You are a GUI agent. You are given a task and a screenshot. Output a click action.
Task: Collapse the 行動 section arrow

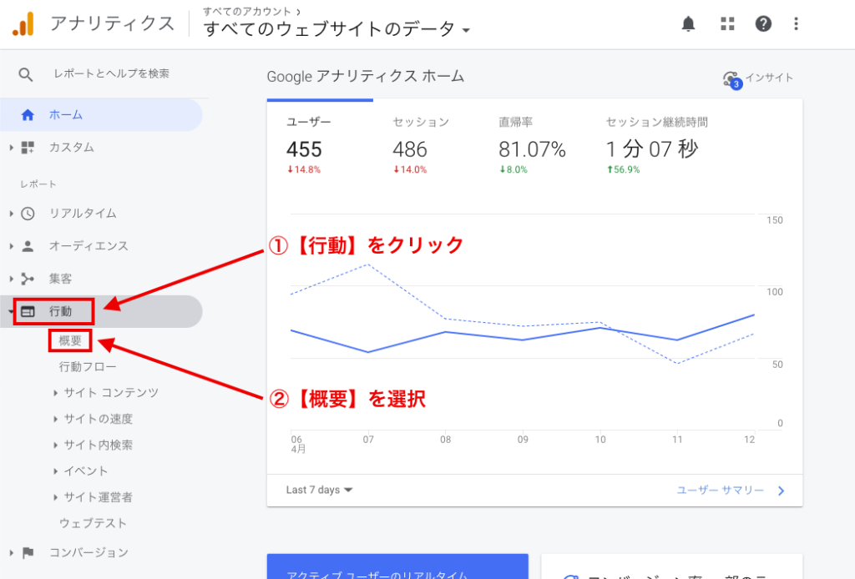click(11, 311)
